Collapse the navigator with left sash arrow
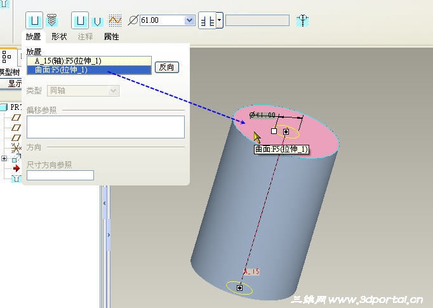433x308 pixels. [x=105, y=203]
